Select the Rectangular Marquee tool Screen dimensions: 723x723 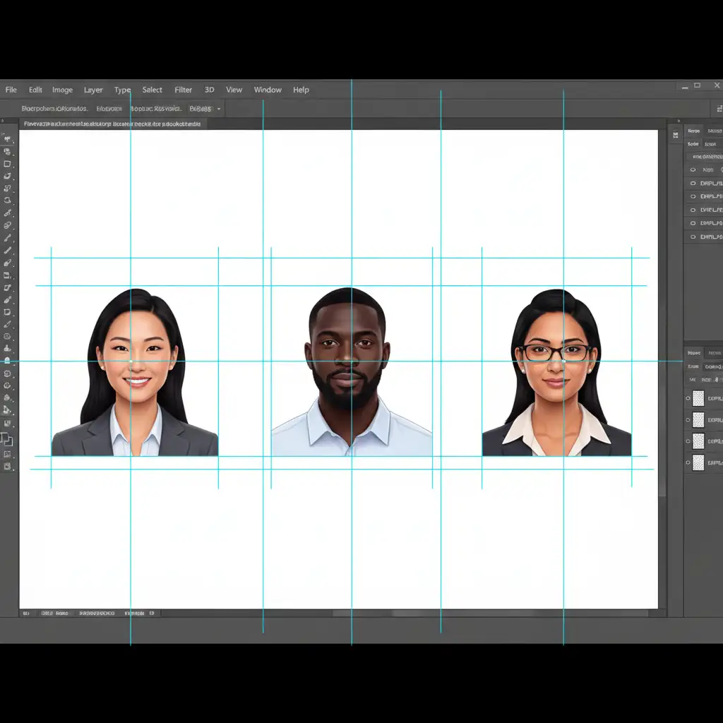(8, 164)
